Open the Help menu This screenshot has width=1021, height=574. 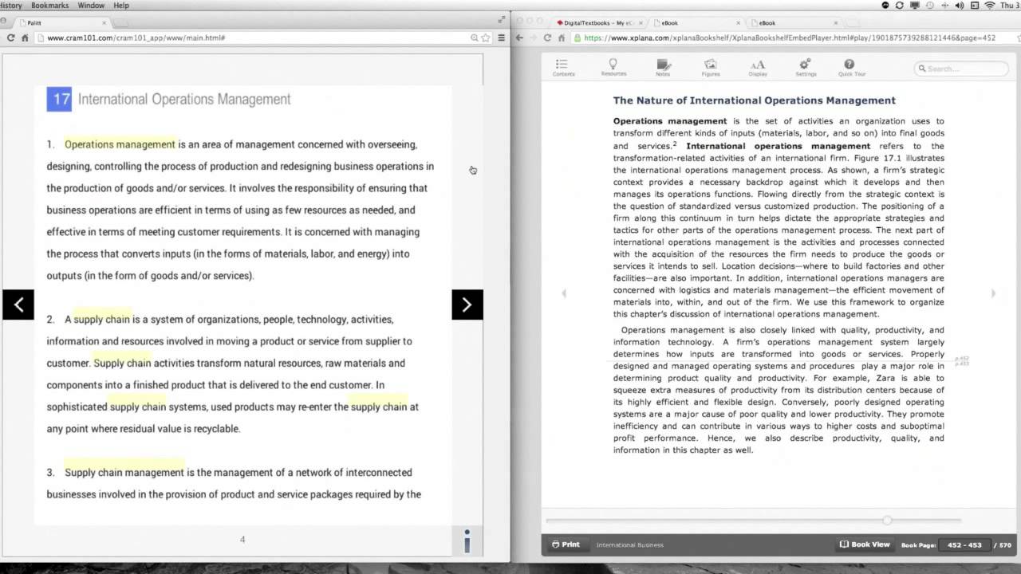[121, 6]
